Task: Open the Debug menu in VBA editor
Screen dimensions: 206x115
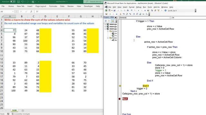Action: click(x=139, y=7)
